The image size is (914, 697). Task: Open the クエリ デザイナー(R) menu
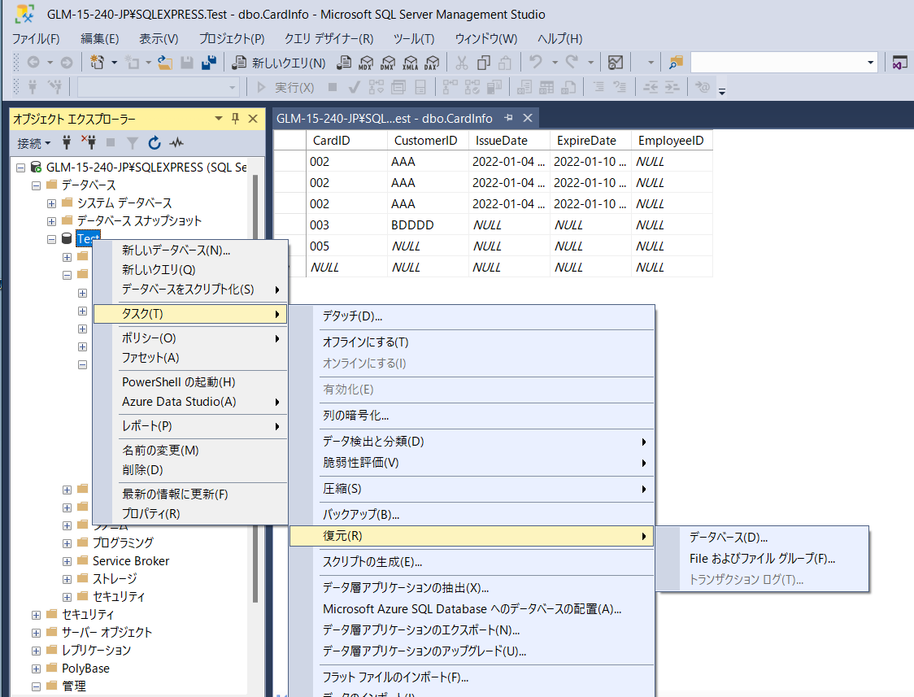329,38
